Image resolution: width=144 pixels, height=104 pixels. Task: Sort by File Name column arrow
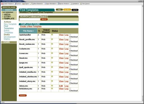coord(33,31)
